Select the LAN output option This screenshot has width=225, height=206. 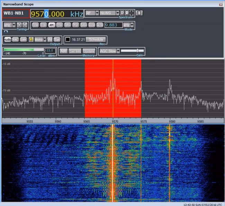[x=23, y=40]
